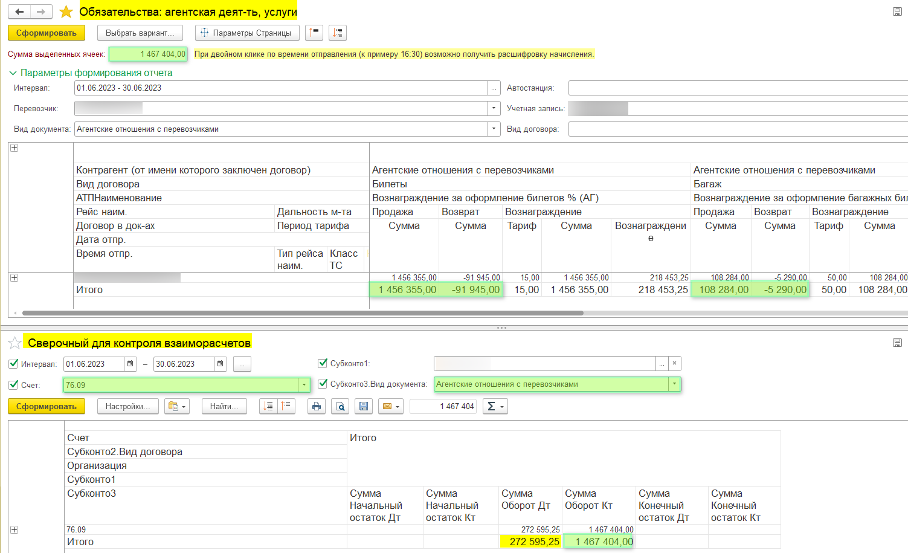Open calendar for start date 01.06.2023
The height and width of the screenshot is (553, 908).
click(130, 364)
